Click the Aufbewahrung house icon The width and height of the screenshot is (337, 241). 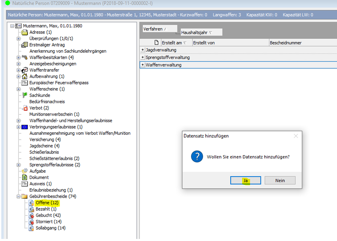pyautogui.click(x=25, y=76)
